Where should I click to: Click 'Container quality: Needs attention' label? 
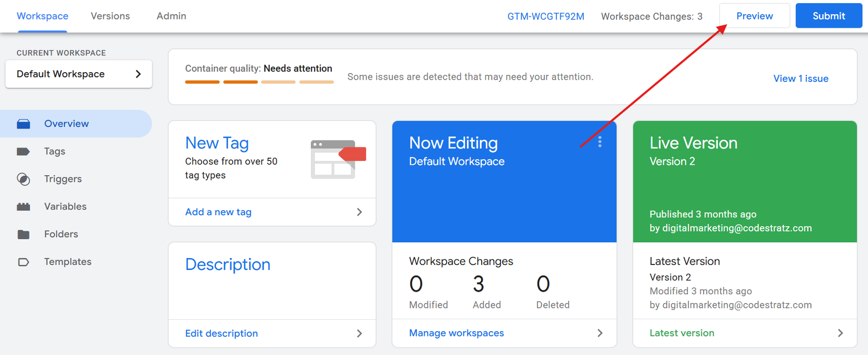[x=259, y=69]
